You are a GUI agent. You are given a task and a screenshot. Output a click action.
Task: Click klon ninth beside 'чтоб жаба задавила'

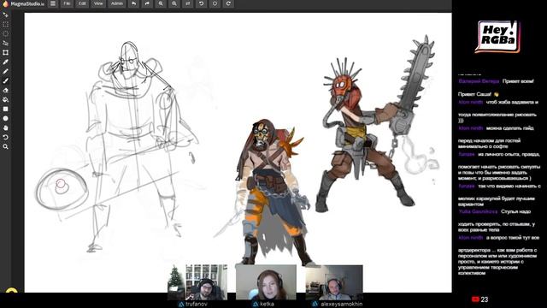(x=471, y=103)
